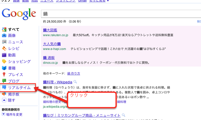Click the 画像 camera icon

4,35
